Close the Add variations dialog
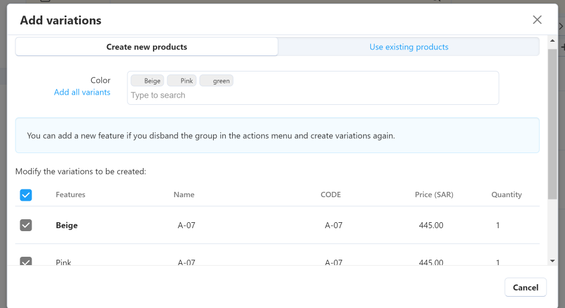The height and width of the screenshot is (308, 565). pyautogui.click(x=537, y=20)
